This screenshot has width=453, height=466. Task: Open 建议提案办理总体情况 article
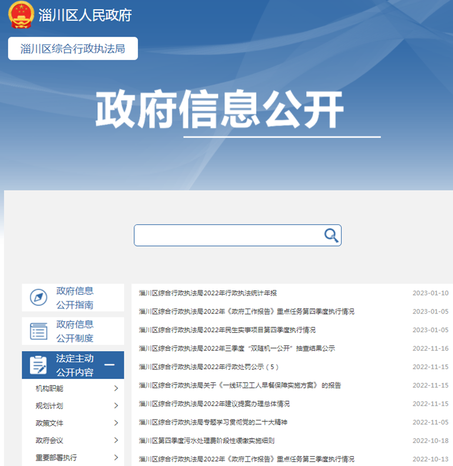(x=214, y=404)
